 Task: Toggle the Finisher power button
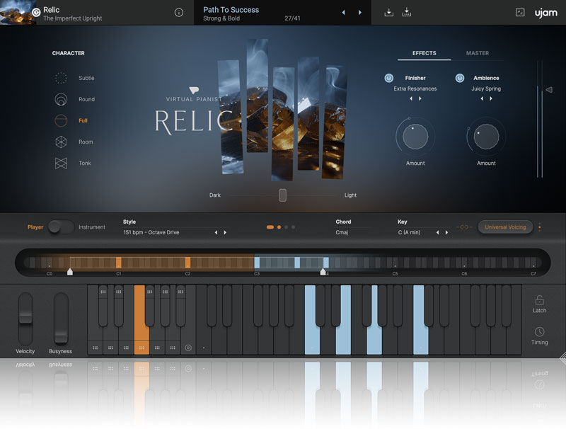click(389, 78)
